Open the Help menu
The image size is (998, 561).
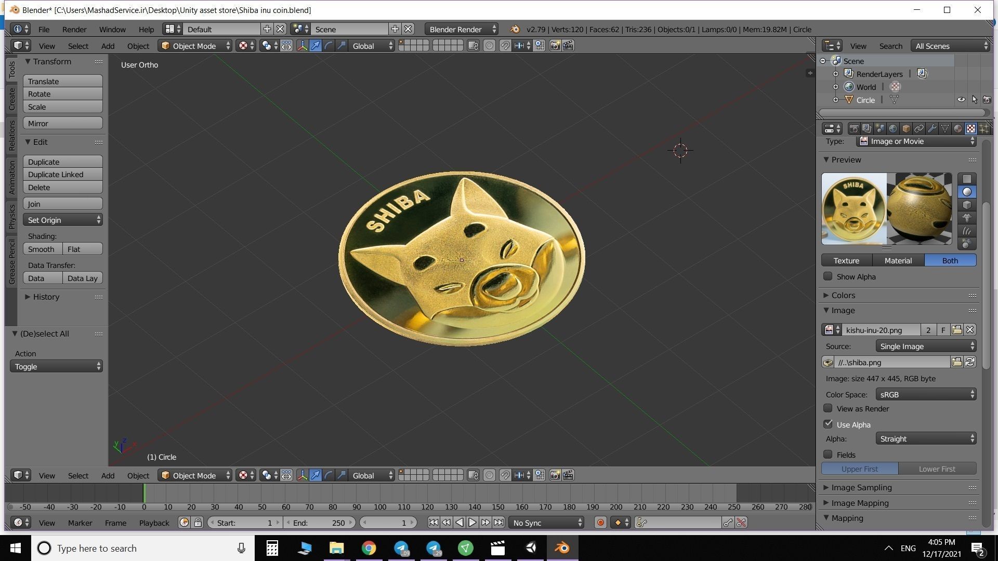146,29
